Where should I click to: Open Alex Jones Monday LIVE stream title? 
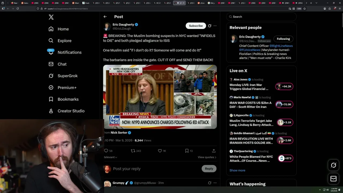(x=249, y=87)
